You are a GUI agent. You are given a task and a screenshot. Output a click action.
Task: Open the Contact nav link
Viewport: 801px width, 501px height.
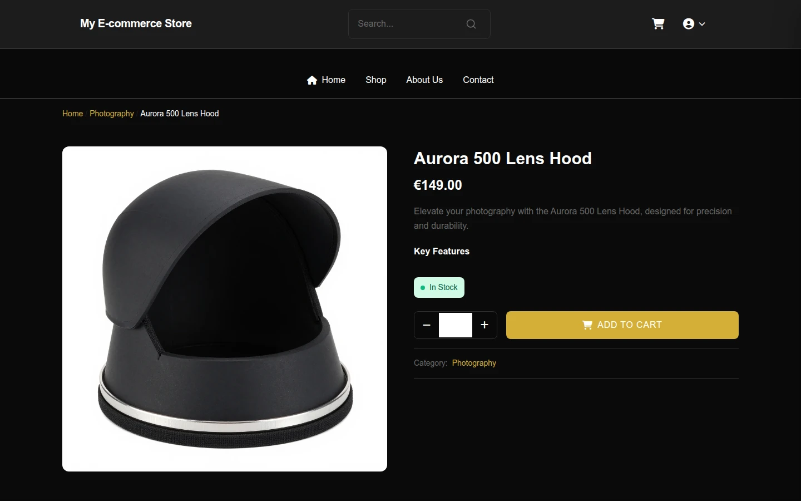[478, 80]
